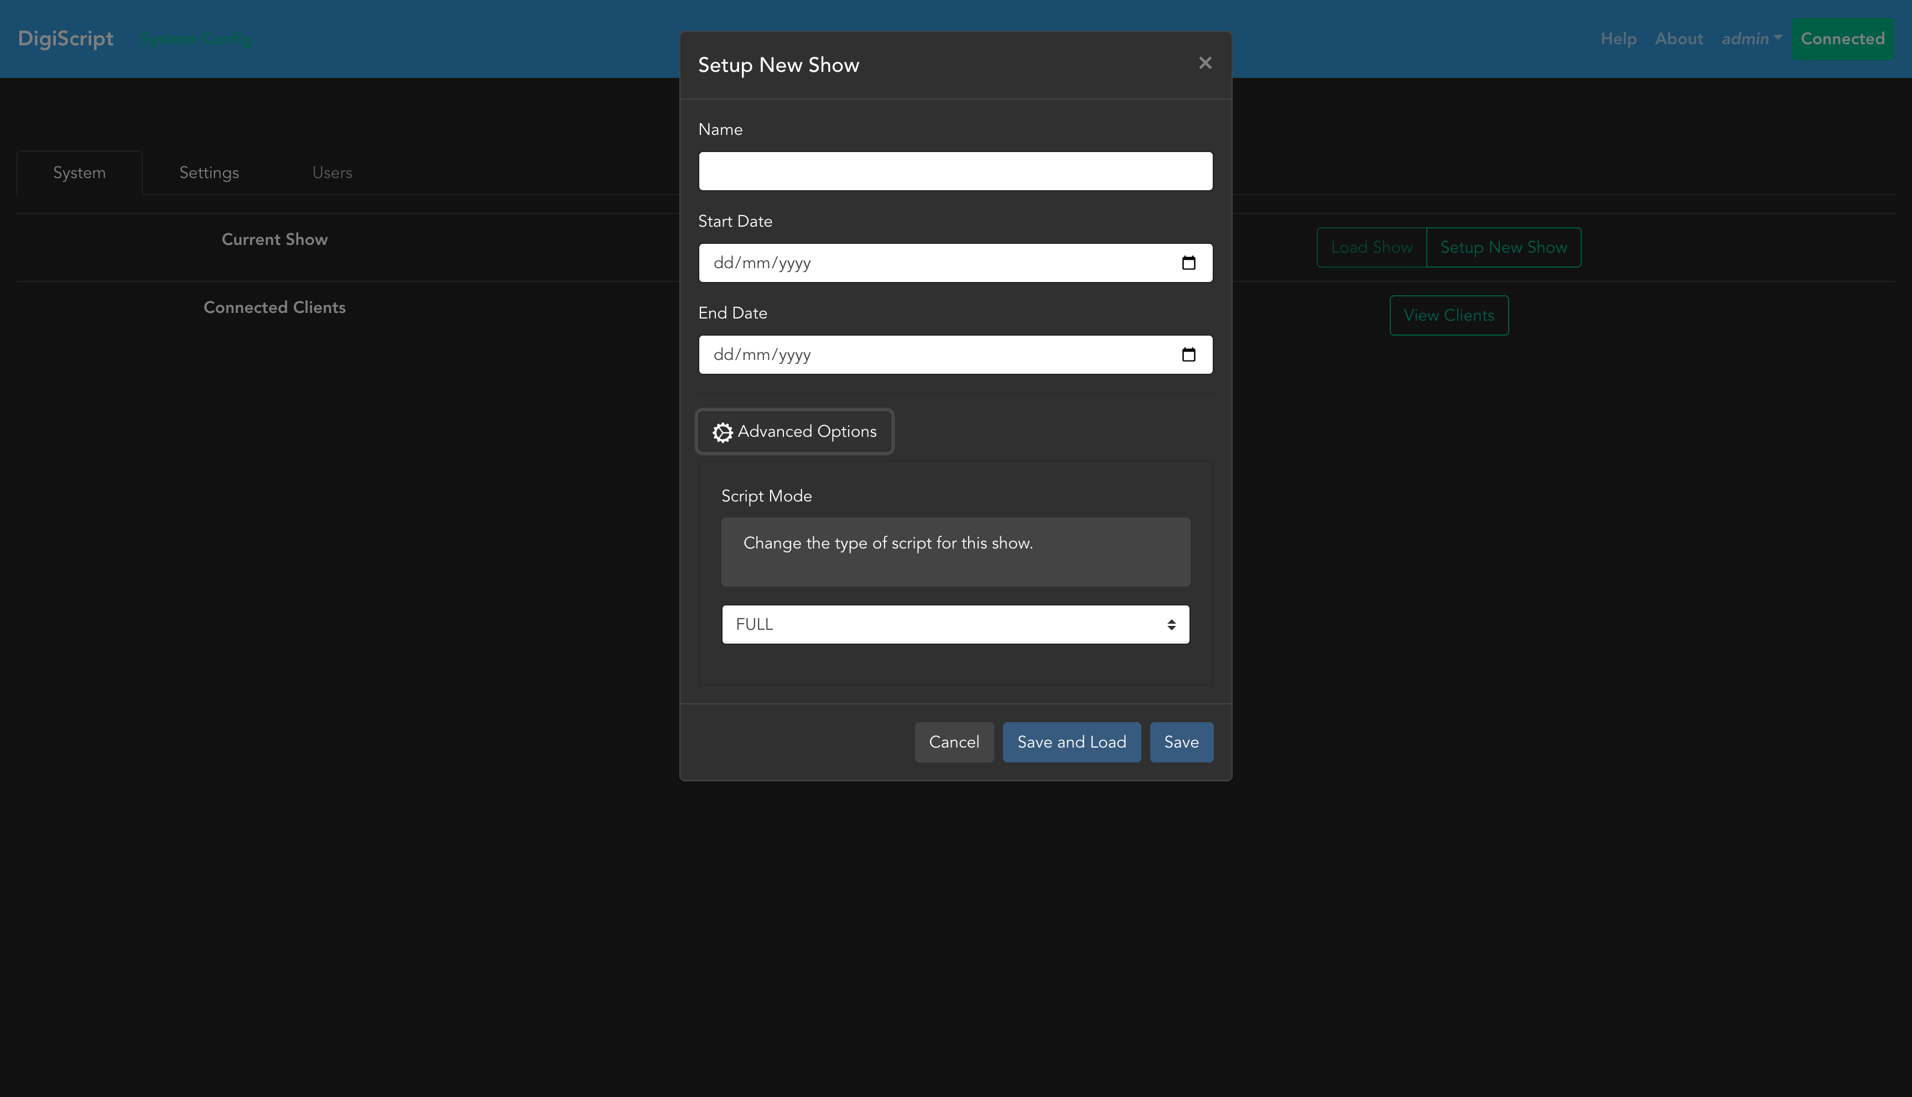Go to the About page
1912x1097 pixels.
[x=1679, y=39]
